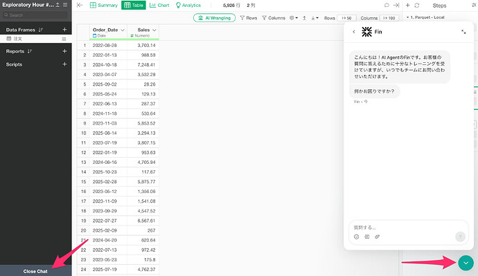Open the comment bubble icon in the toolbar

point(387,5)
